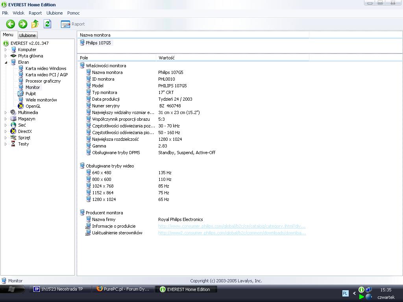
Task: Collapse the Ekran tree node
Action: tap(6, 62)
